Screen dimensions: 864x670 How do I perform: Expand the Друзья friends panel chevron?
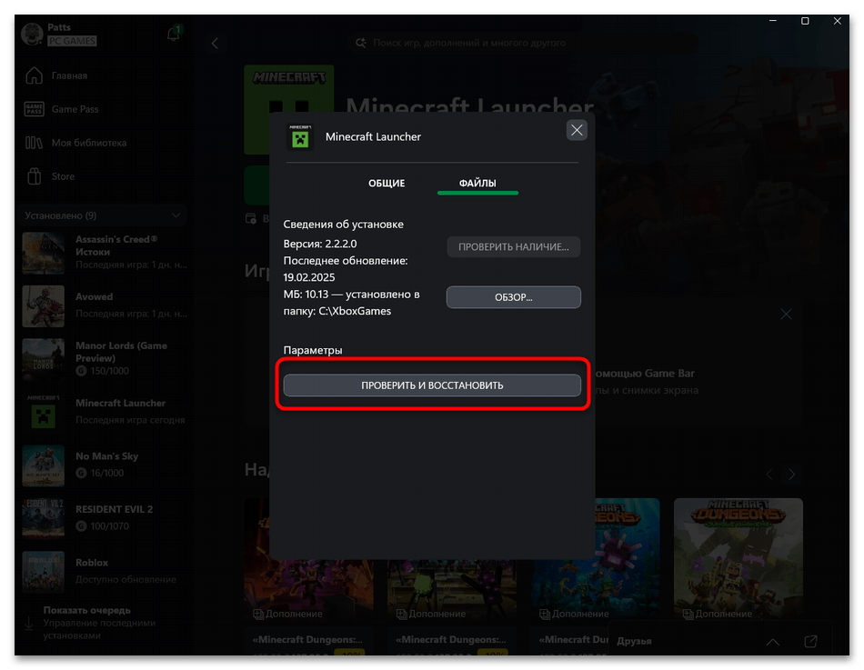point(772,642)
